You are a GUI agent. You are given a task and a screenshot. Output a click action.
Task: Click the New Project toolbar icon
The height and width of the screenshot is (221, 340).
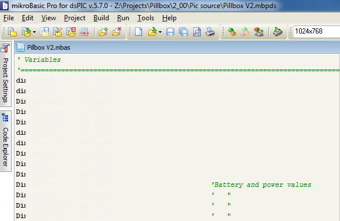pyautogui.click(x=12, y=32)
